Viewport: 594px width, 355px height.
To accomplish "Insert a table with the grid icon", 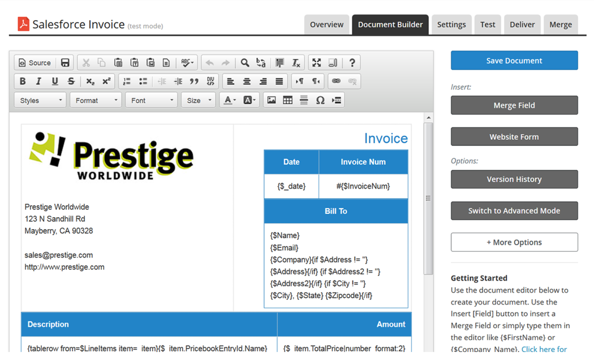I will click(x=288, y=100).
